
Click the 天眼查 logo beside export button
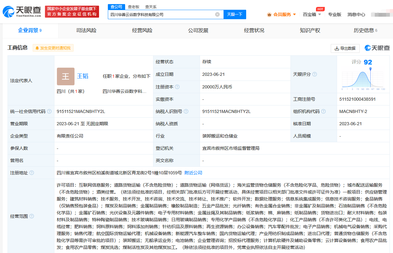(x=377, y=48)
